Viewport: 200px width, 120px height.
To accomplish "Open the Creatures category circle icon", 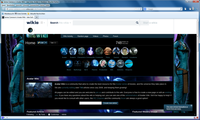I will point(99,51).
